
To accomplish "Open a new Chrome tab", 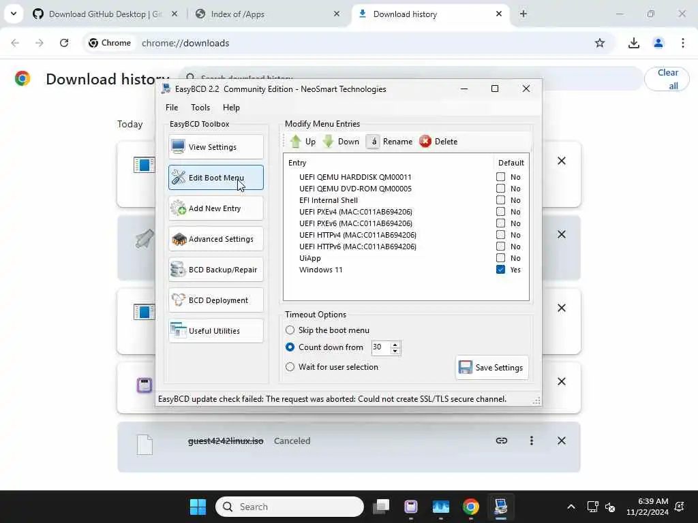I will click(x=523, y=14).
